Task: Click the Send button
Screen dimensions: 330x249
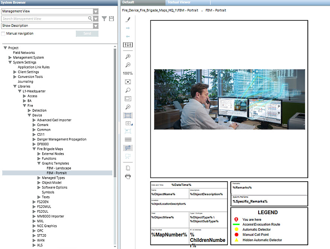Action: click(x=87, y=33)
